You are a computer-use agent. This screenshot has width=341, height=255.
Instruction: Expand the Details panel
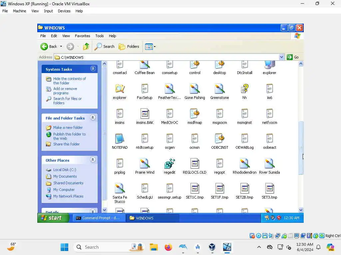tap(93, 211)
